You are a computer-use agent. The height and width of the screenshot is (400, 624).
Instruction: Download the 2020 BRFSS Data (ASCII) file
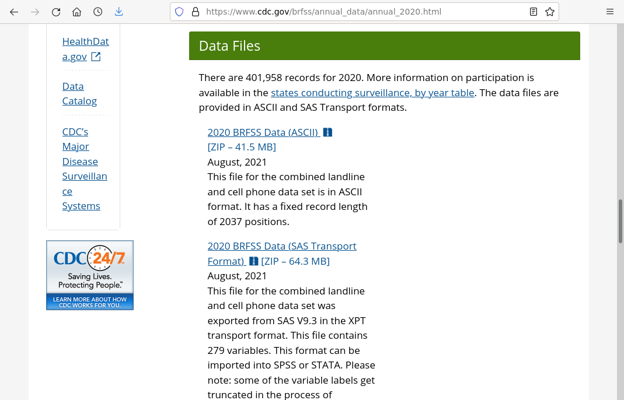[263, 132]
